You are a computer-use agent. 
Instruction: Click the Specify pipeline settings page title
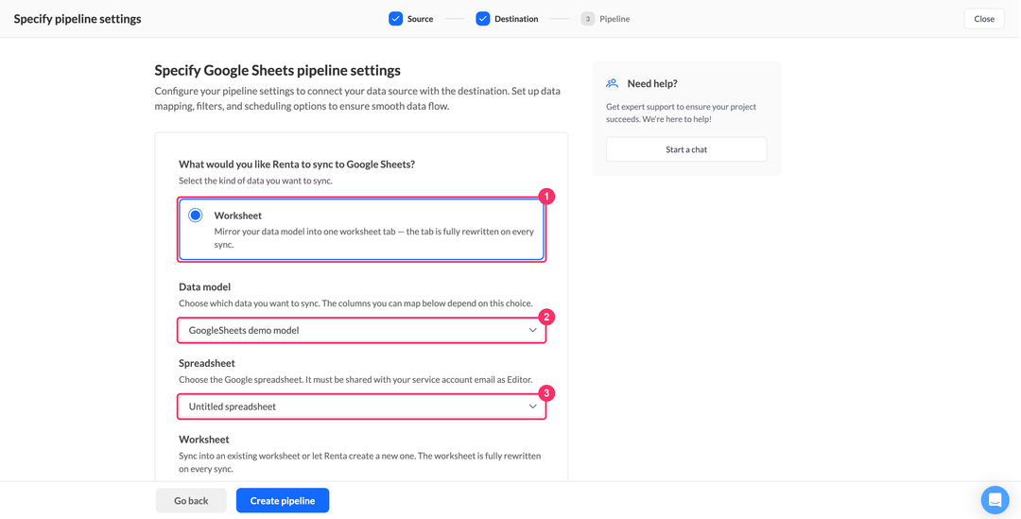[x=78, y=19]
